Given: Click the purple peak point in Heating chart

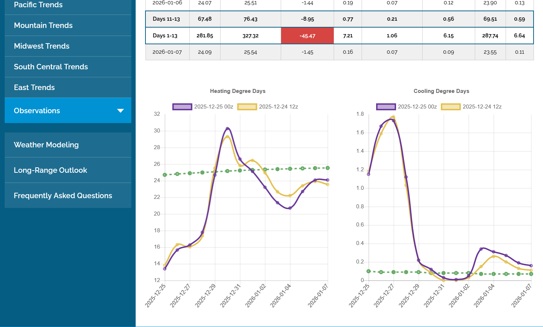Looking at the screenshot, I should (x=227, y=129).
